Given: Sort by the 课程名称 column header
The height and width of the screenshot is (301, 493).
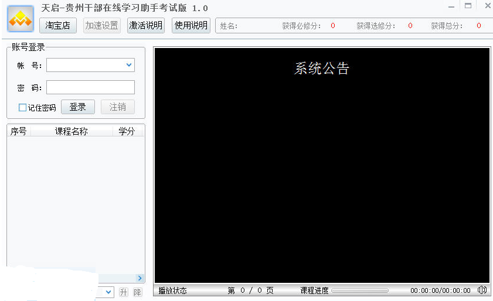Looking at the screenshot, I should pyautogui.click(x=72, y=131).
